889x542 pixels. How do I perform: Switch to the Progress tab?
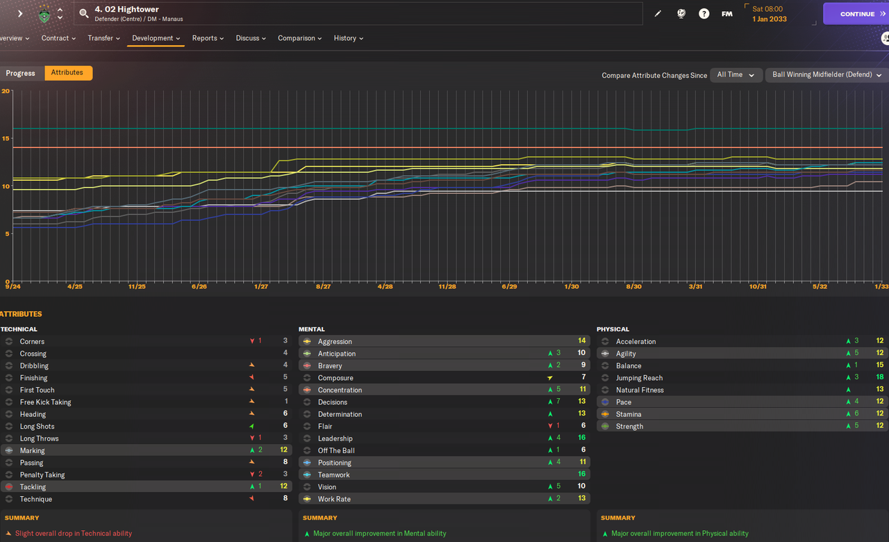pos(21,73)
